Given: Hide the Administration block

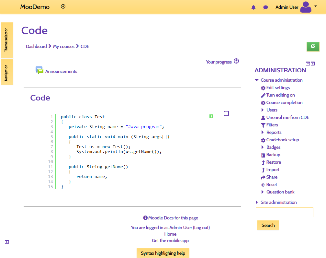Looking at the screenshot, I should coord(308,64).
